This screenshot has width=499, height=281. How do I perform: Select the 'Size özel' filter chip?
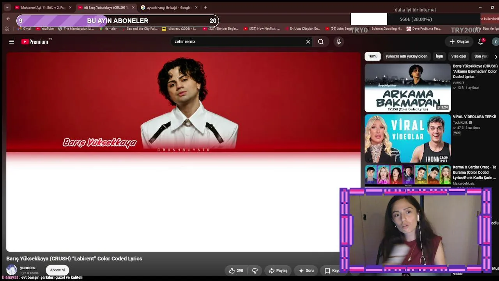coord(458,56)
